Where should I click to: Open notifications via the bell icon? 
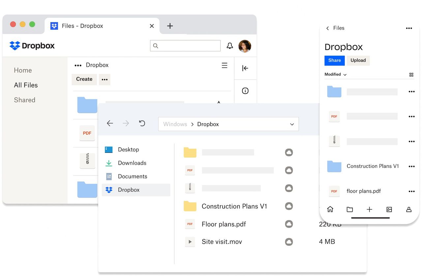[230, 46]
